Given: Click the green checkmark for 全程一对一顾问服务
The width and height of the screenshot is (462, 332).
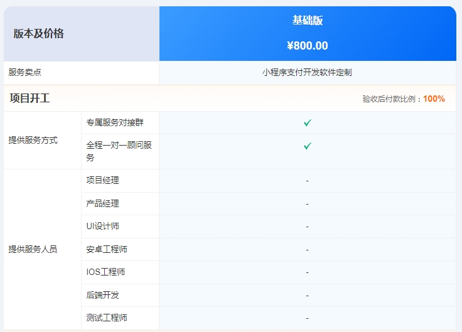Looking at the screenshot, I should [x=308, y=146].
